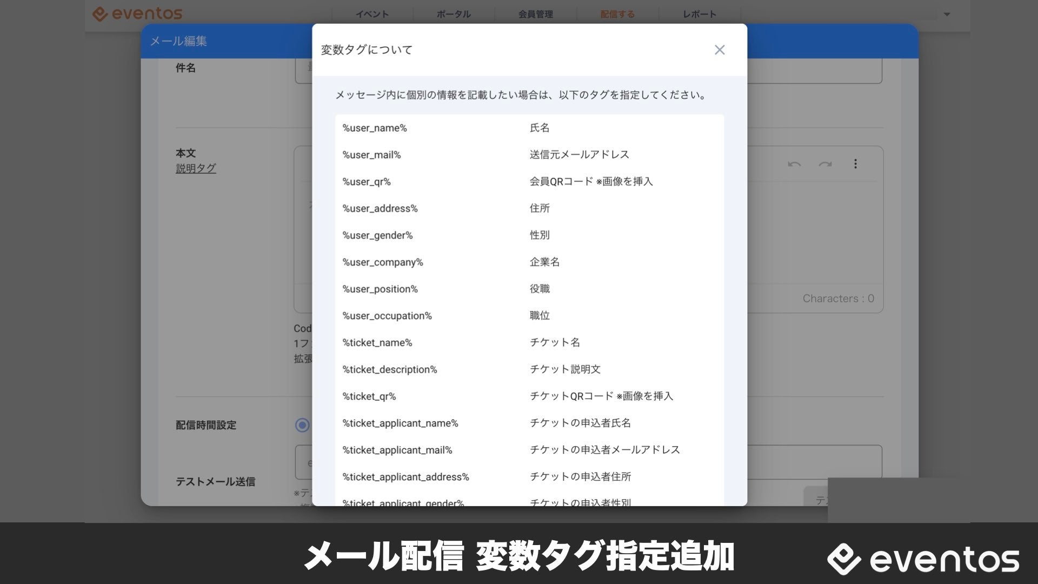The image size is (1038, 584).
Task: Click the %ticket_applicant_mail% tag entry
Action: tap(397, 450)
